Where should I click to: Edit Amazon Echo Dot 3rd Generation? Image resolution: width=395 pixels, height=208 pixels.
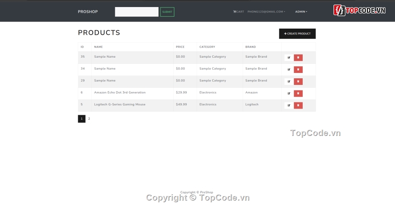pos(289,94)
